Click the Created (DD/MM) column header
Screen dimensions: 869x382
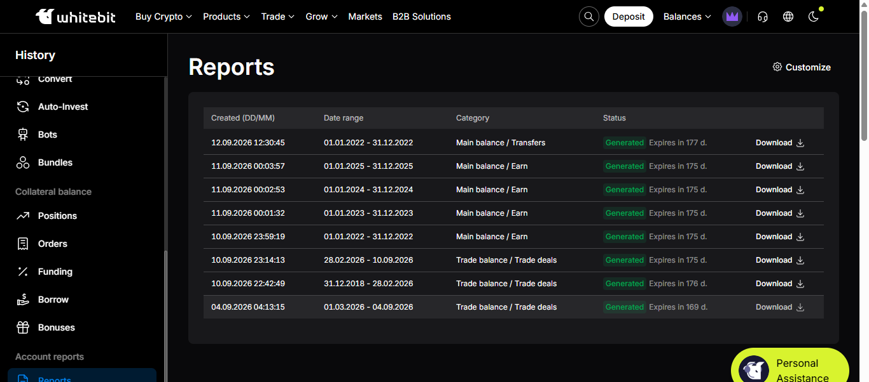pyautogui.click(x=243, y=118)
